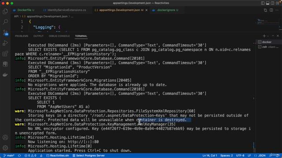Toggle the secondary sidebar layout icon
Image resolution: width=282 pixels, height=158 pixels.
coord(272,3)
